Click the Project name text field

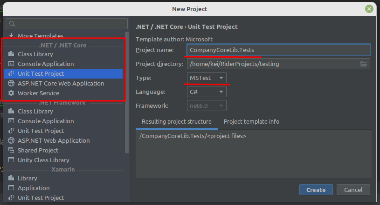[278, 50]
